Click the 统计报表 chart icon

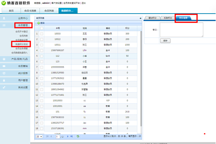coord(4,73)
